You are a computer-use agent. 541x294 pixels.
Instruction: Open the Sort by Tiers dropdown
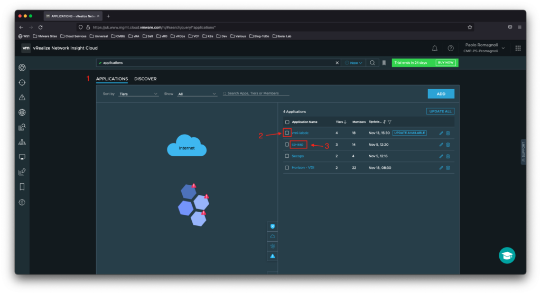tap(138, 94)
